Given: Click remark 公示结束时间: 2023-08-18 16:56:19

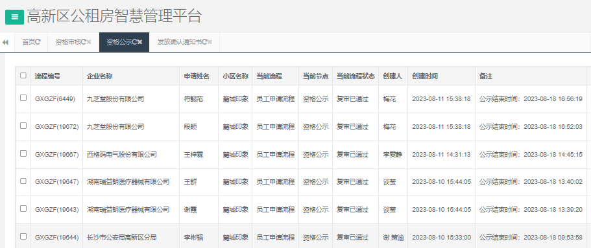Looking at the screenshot, I should click(531, 99).
